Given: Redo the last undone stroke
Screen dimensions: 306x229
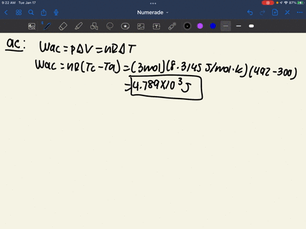Looking at the screenshot, I should pos(263,13).
